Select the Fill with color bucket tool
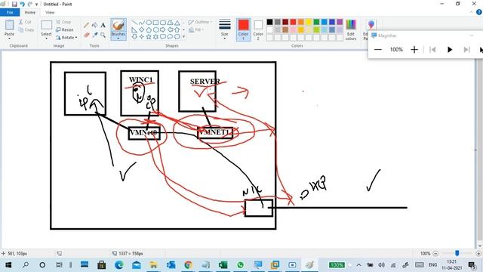The width and height of the screenshot is (483, 272). coord(95,25)
